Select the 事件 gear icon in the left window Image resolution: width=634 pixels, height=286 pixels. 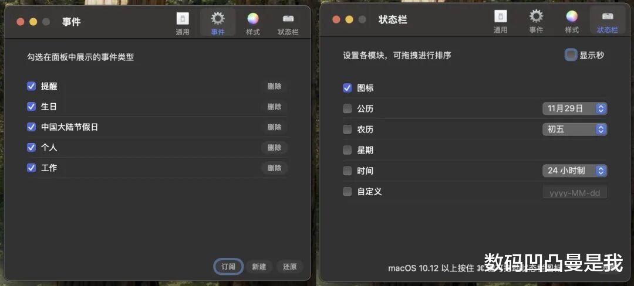[x=218, y=23]
